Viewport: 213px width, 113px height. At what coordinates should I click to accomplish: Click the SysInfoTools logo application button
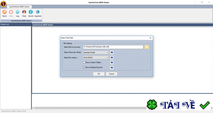[x=3, y=4]
